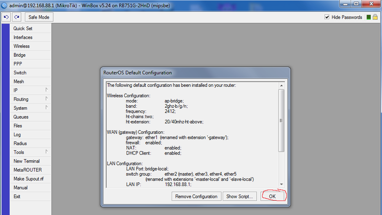Toggle Safe Mode button
The image size is (382, 215).
(39, 17)
